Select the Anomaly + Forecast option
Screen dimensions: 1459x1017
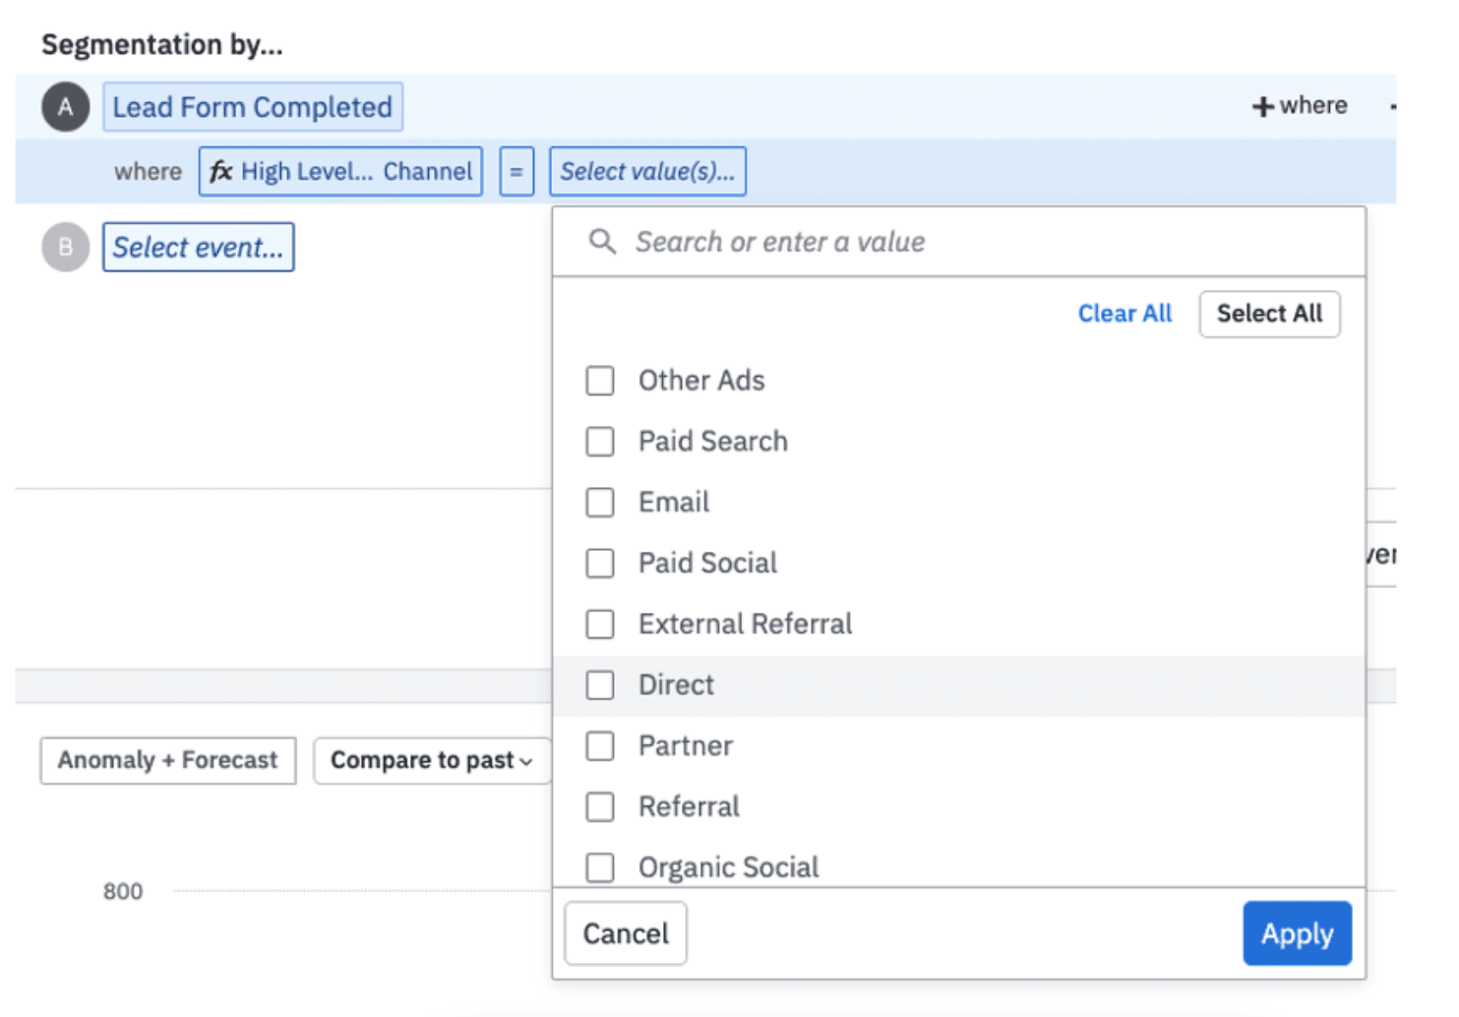click(167, 759)
